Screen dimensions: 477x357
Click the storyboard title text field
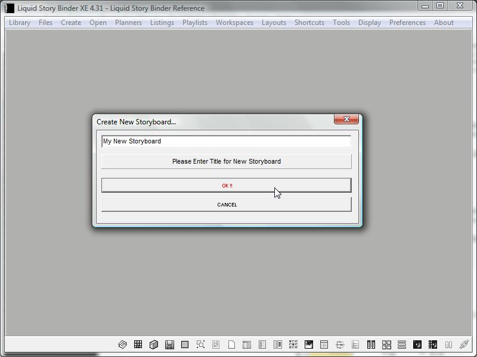226,142
